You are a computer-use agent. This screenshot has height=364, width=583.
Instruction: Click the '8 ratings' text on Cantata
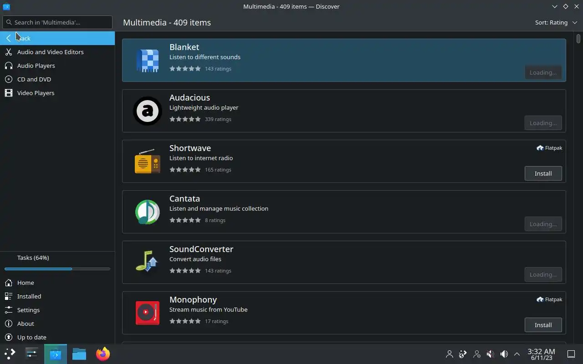coord(215,220)
